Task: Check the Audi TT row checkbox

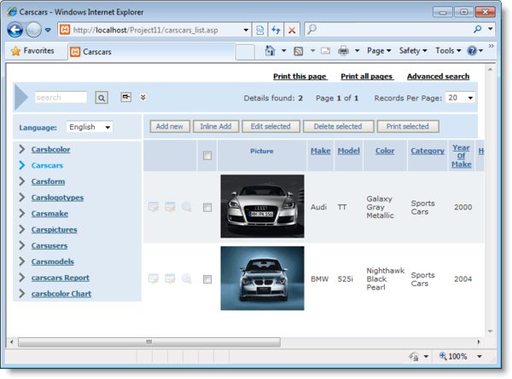Action: coord(207,207)
